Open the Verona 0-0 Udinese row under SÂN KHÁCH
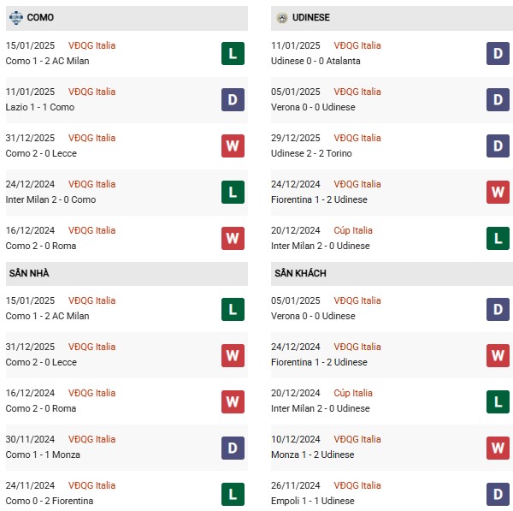This screenshot has width=513, height=511. [392, 308]
